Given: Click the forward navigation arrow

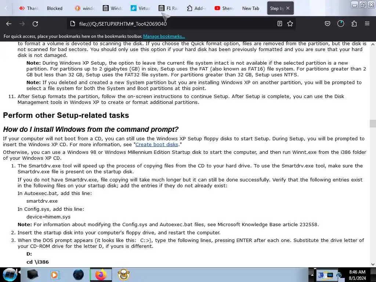Looking at the screenshot, I should tap(22, 24).
